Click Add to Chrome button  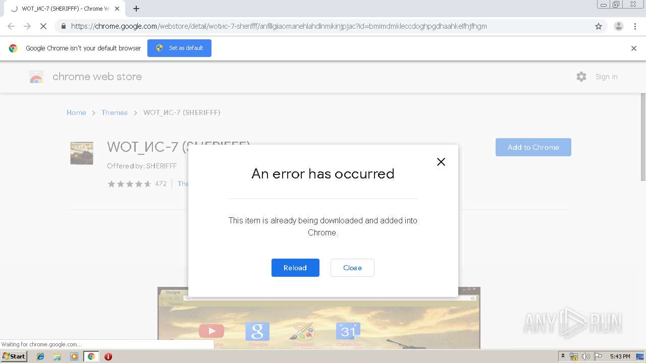533,147
